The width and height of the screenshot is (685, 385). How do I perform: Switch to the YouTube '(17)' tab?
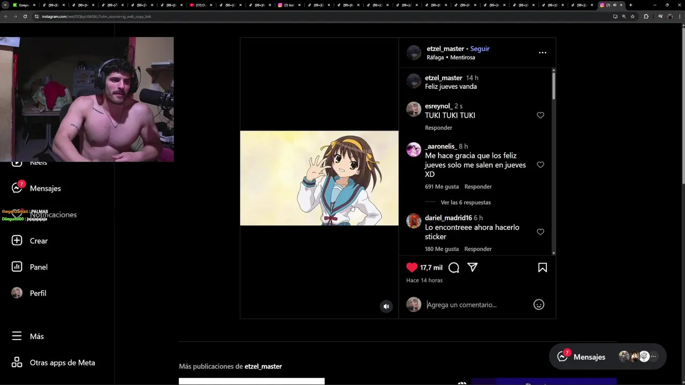click(x=200, y=5)
